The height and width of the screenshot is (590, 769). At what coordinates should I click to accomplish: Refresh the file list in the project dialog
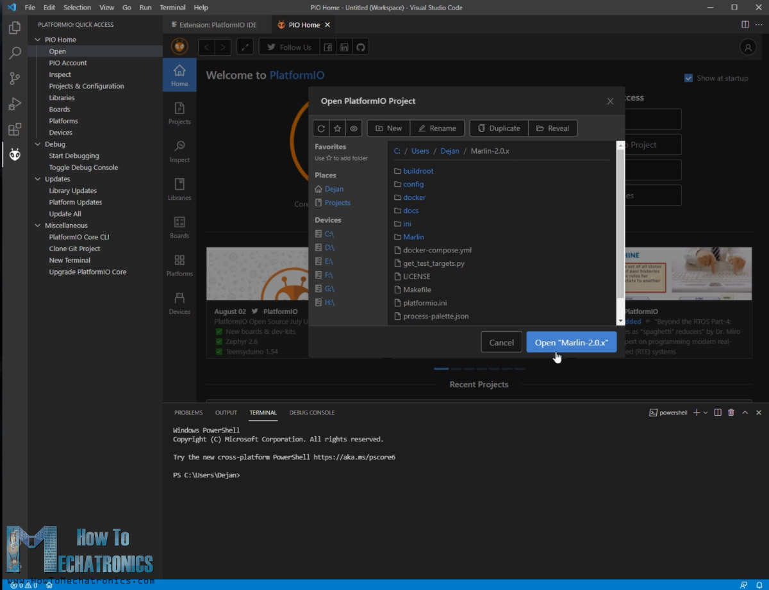[x=321, y=128]
